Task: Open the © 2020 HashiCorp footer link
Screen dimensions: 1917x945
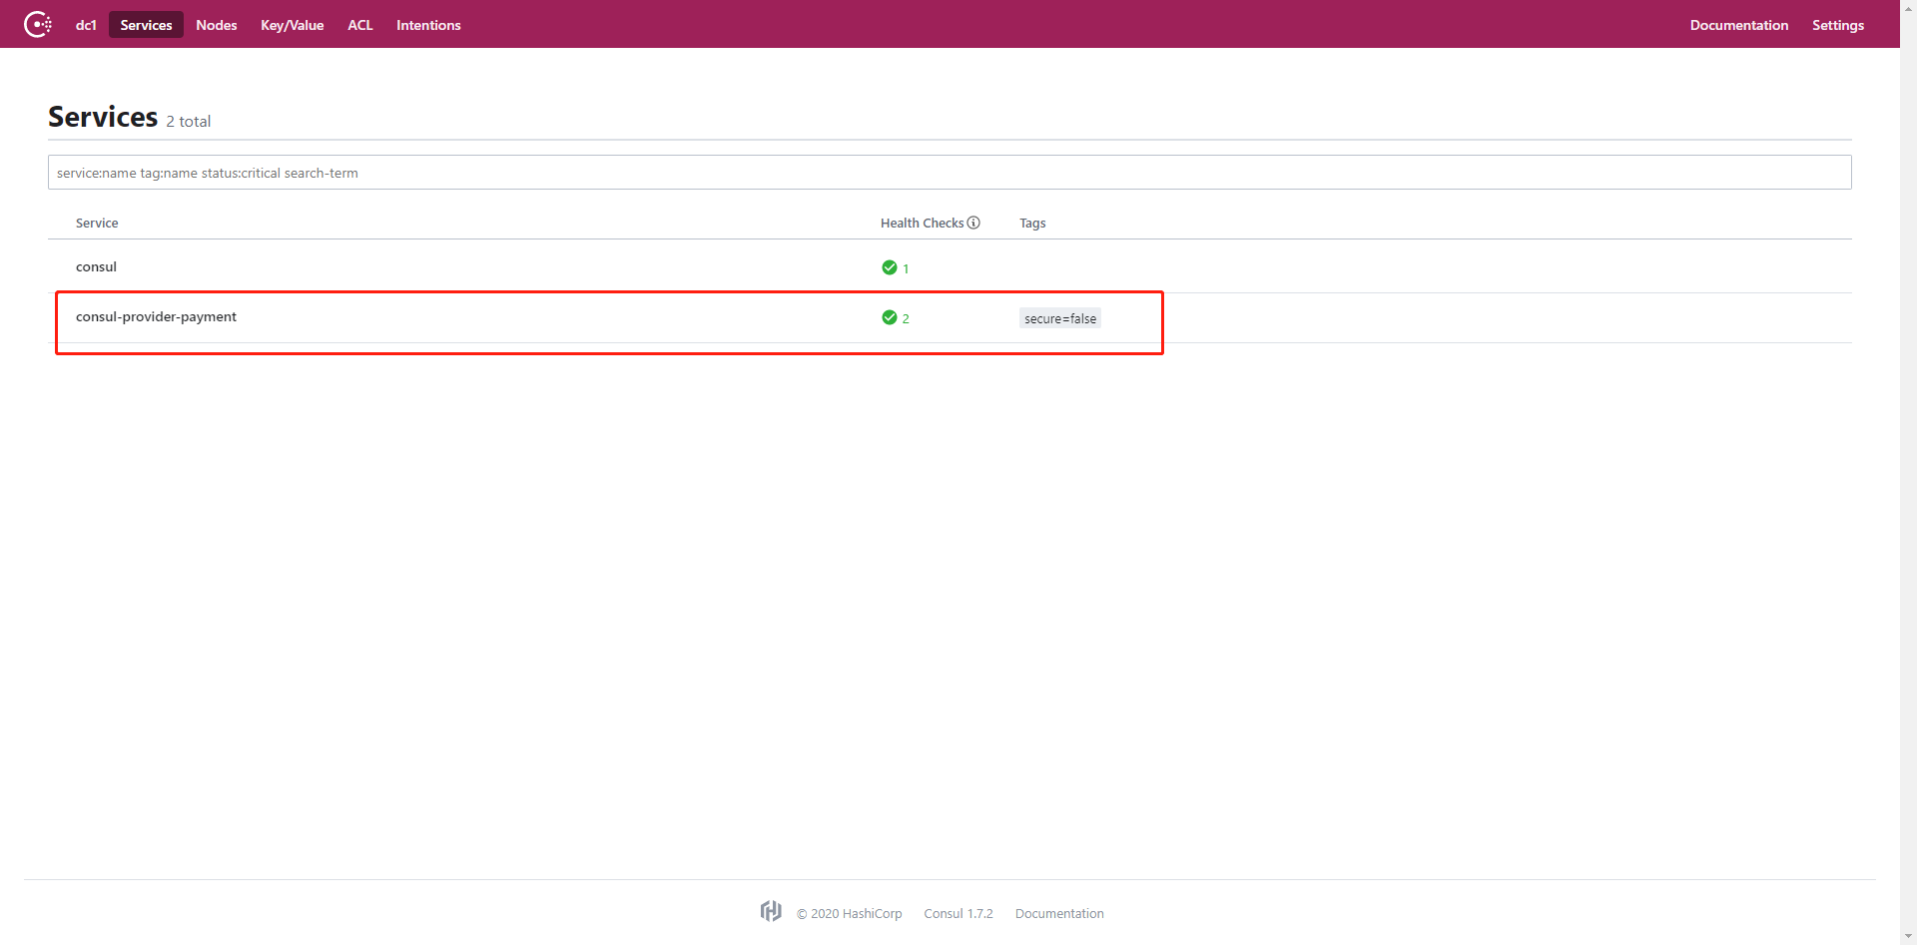Action: [849, 913]
